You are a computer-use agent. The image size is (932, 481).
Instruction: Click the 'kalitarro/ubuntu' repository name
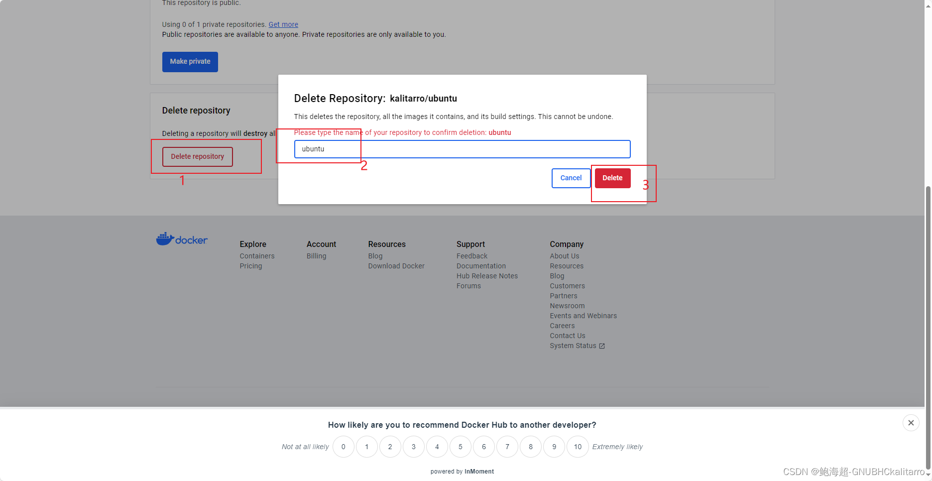(x=423, y=99)
